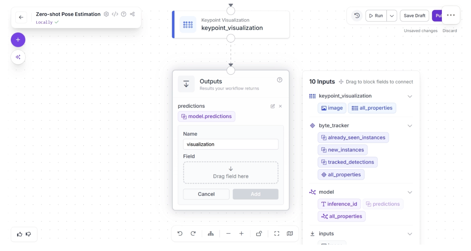Click the share workflow icon
Image resolution: width=471 pixels, height=251 pixels.
click(132, 14)
